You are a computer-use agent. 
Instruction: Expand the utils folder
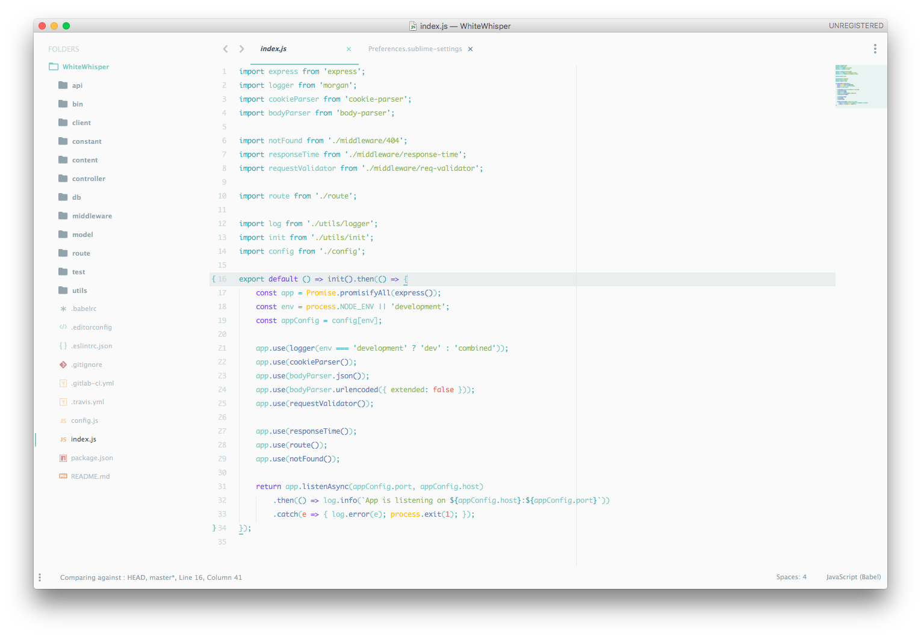[73, 291]
